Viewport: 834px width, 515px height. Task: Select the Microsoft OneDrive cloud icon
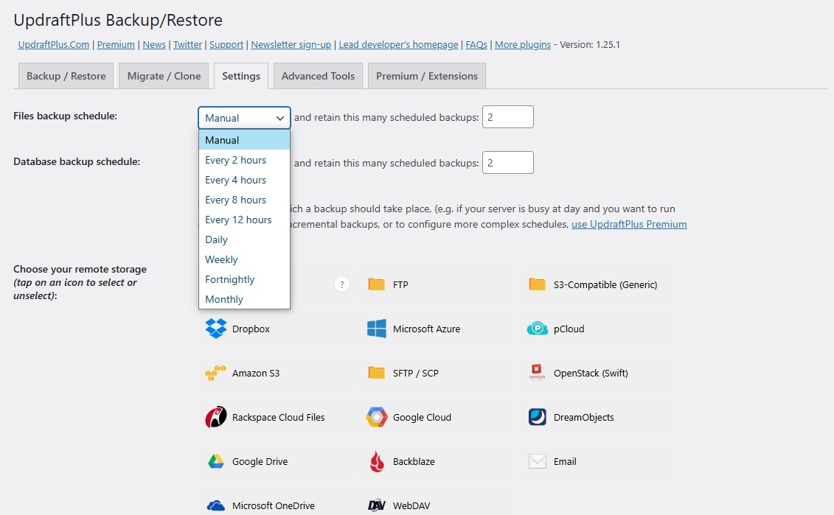click(216, 505)
